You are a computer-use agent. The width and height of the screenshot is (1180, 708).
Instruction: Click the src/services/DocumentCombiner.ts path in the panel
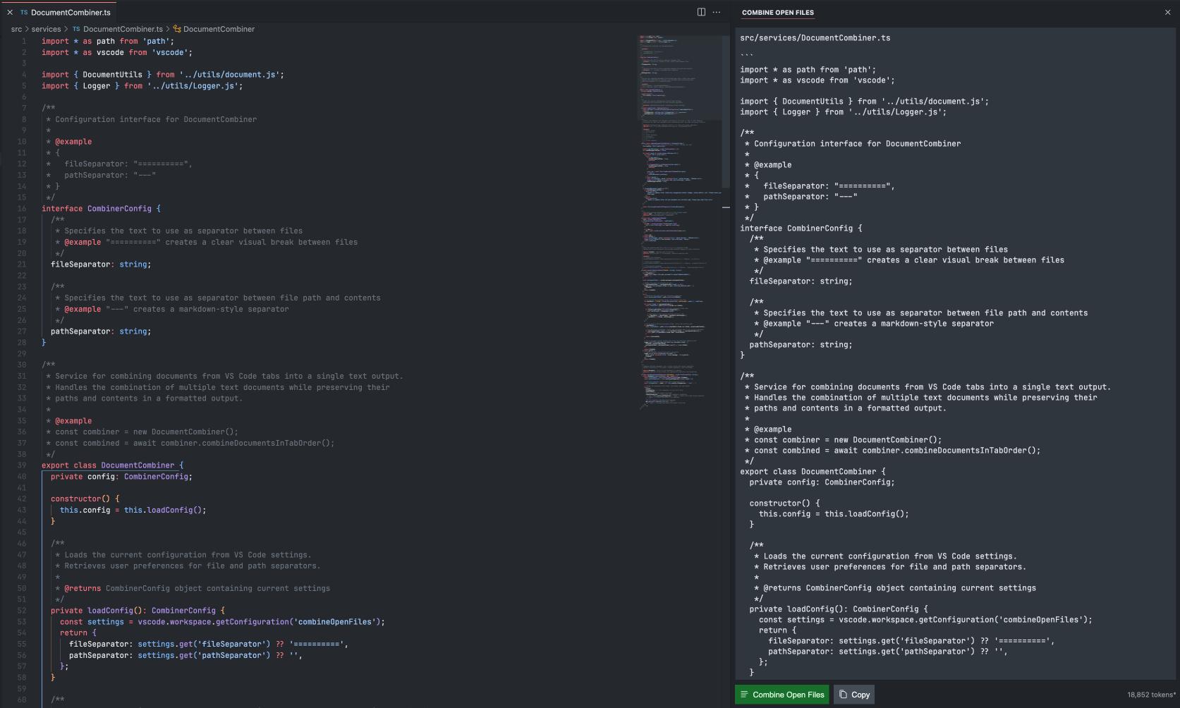point(815,38)
